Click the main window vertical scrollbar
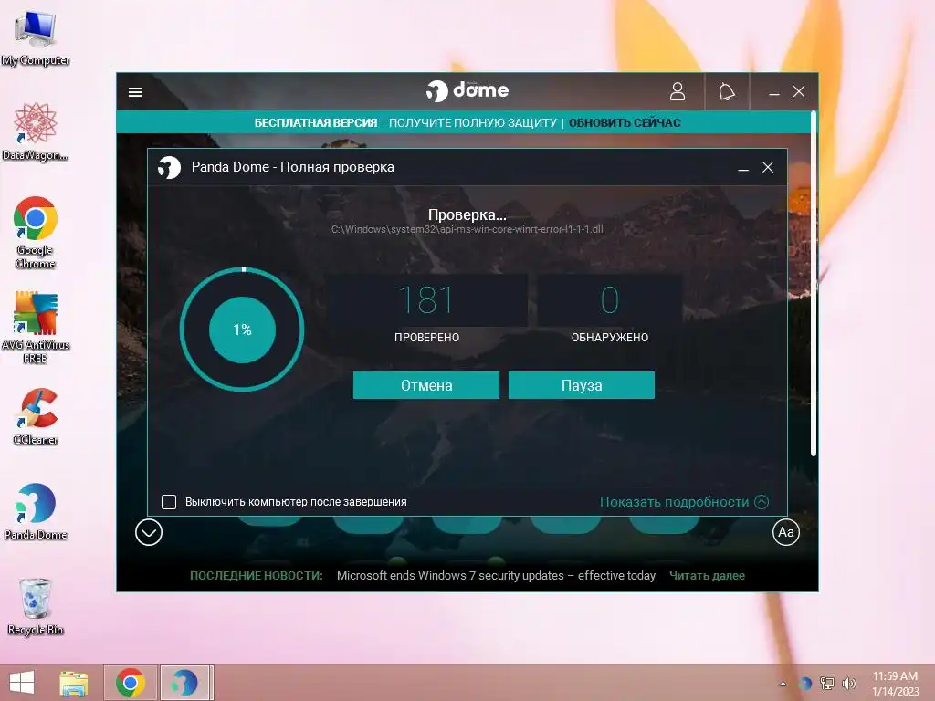The image size is (935, 701). [814, 283]
